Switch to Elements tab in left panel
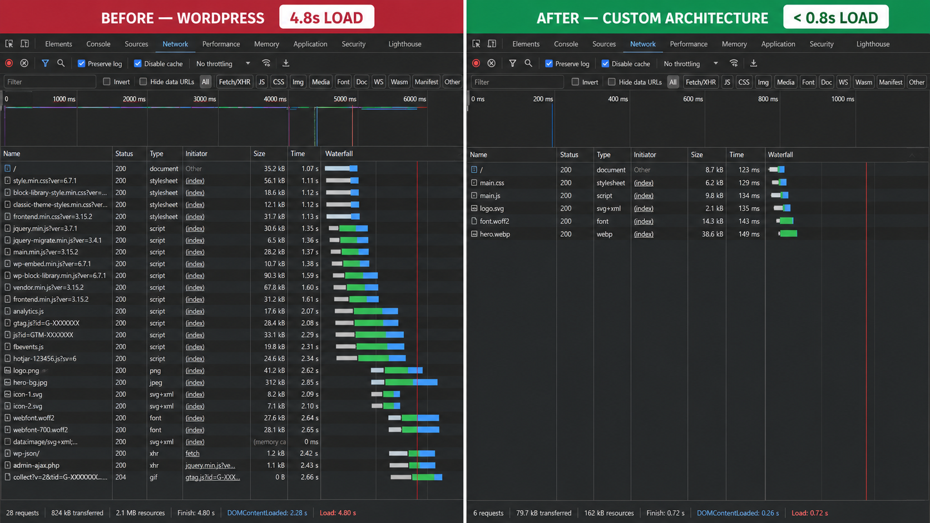The image size is (930, 523). click(58, 44)
